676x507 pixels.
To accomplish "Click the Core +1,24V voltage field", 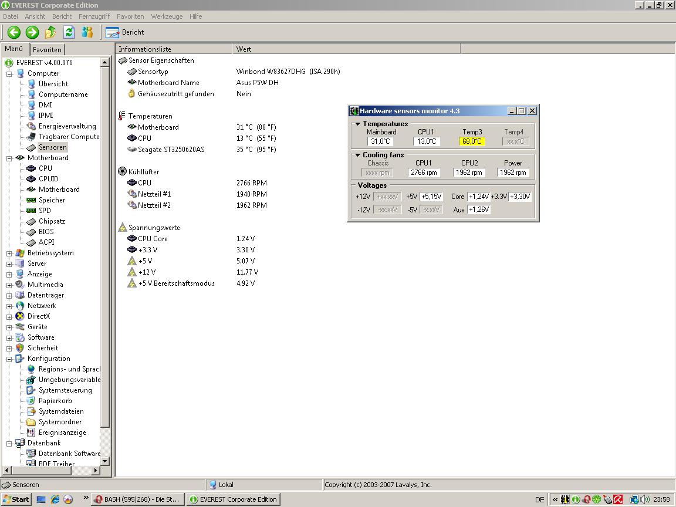I will [x=479, y=197].
